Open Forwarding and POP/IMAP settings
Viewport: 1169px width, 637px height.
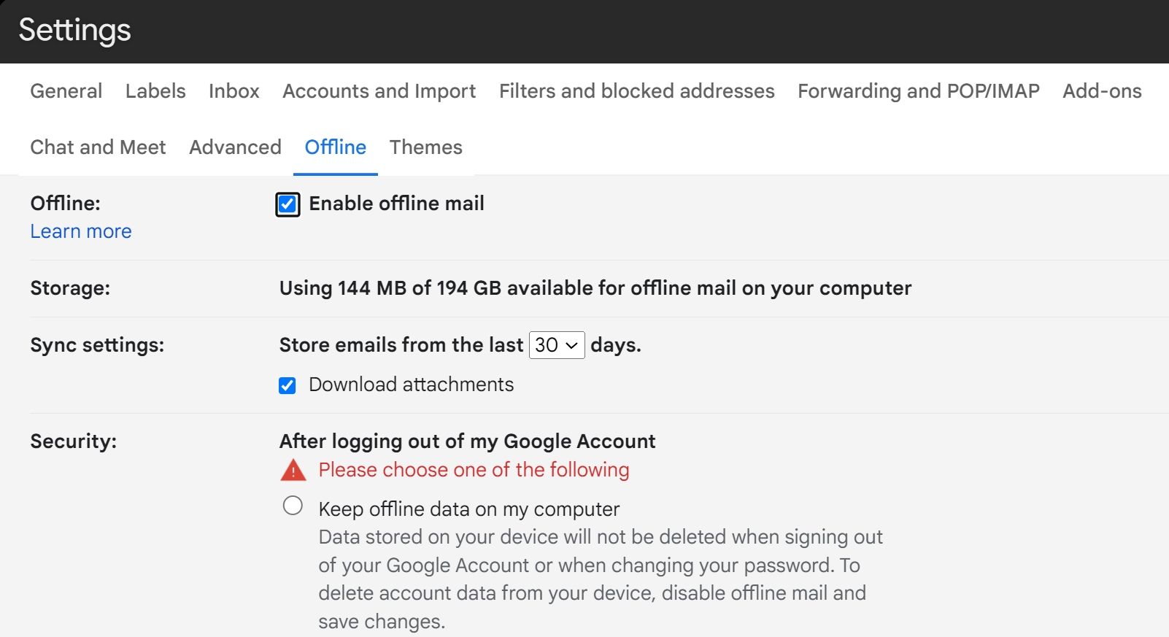(919, 91)
